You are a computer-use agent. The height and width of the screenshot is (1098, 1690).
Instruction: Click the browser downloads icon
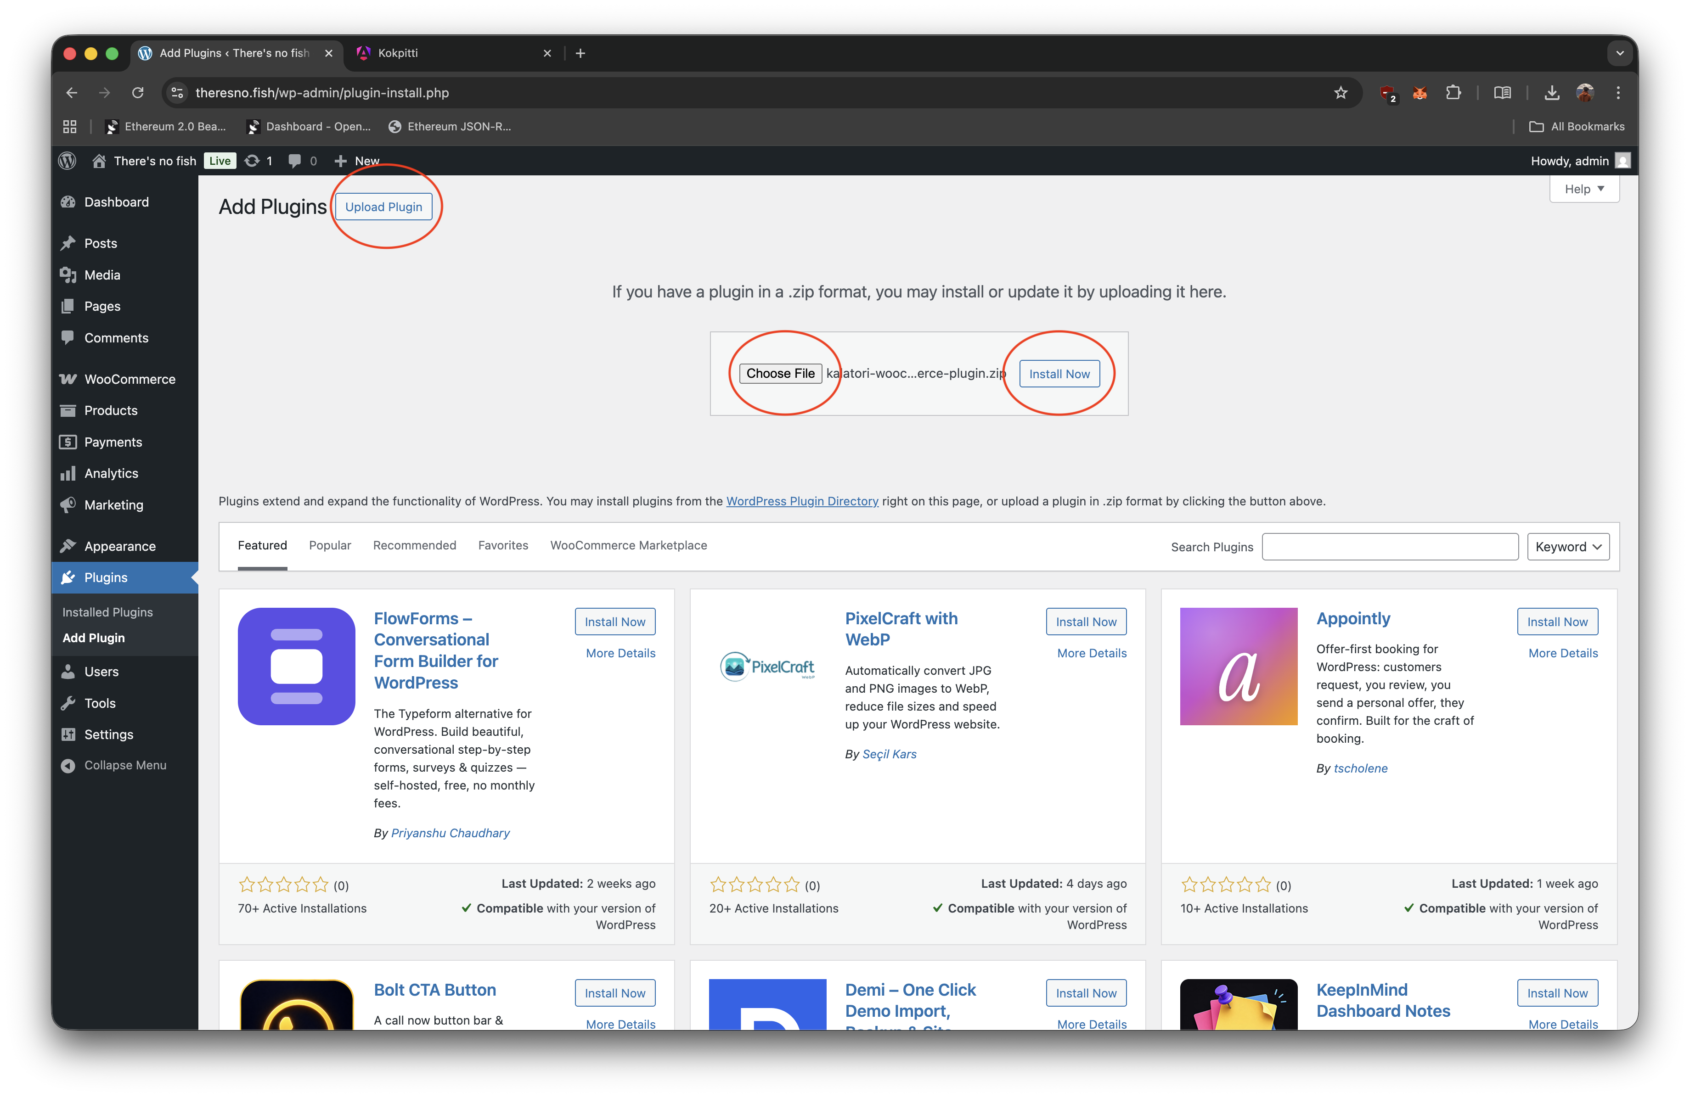click(1551, 93)
